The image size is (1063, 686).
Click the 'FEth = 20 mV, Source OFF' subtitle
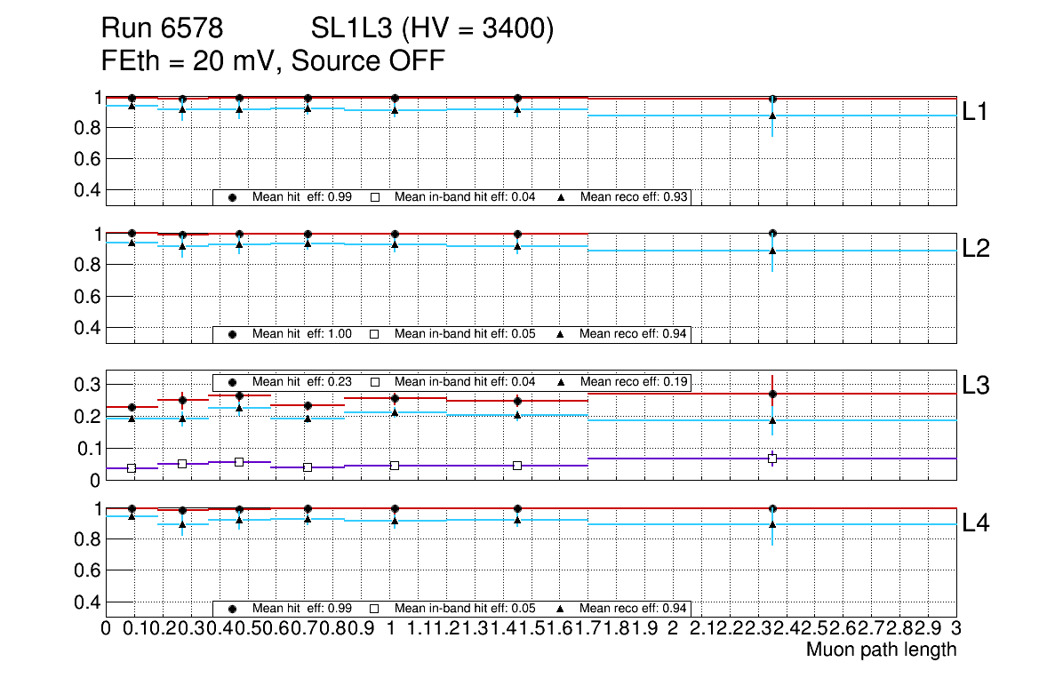pos(273,61)
